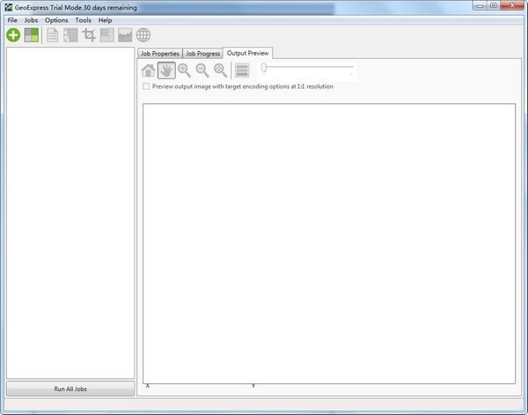Click the Zoom Out magnifier

(202, 70)
